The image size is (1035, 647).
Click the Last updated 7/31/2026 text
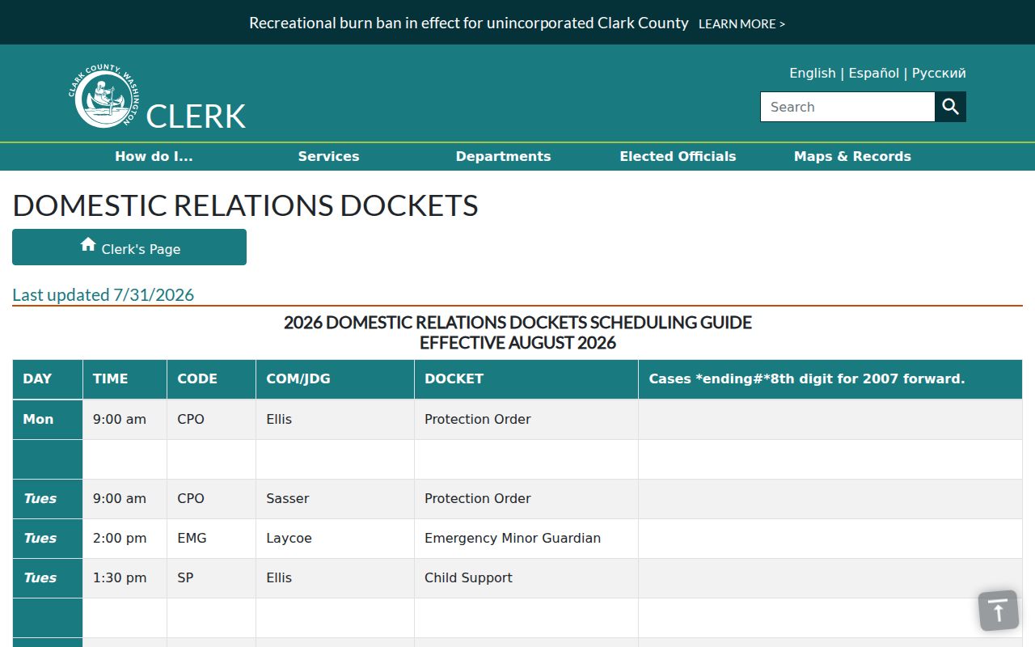(103, 295)
